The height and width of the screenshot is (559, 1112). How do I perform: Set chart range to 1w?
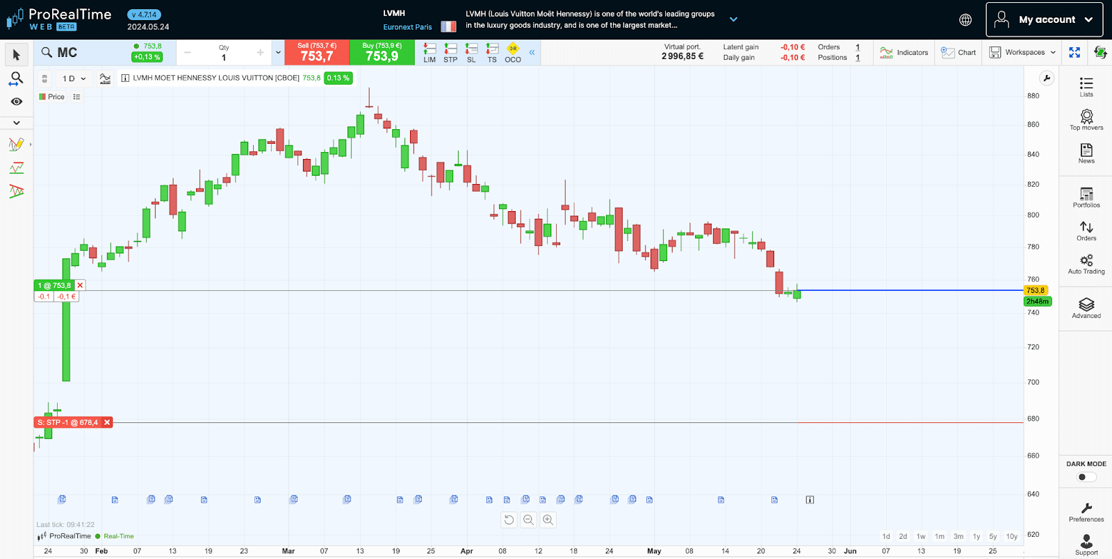coord(921,536)
